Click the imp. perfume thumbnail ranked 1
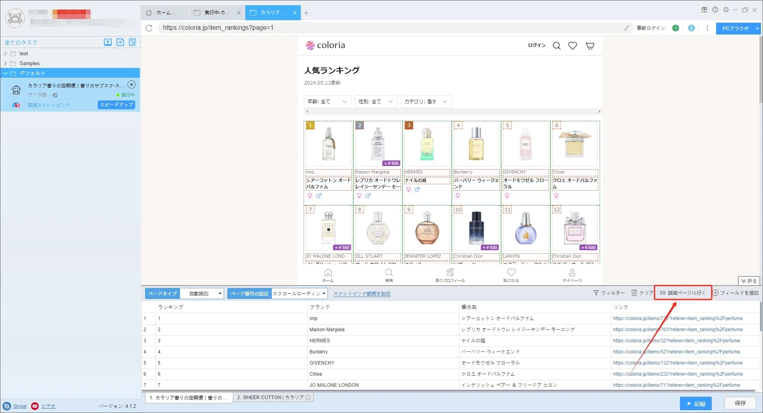The width and height of the screenshot is (763, 413). (x=329, y=144)
